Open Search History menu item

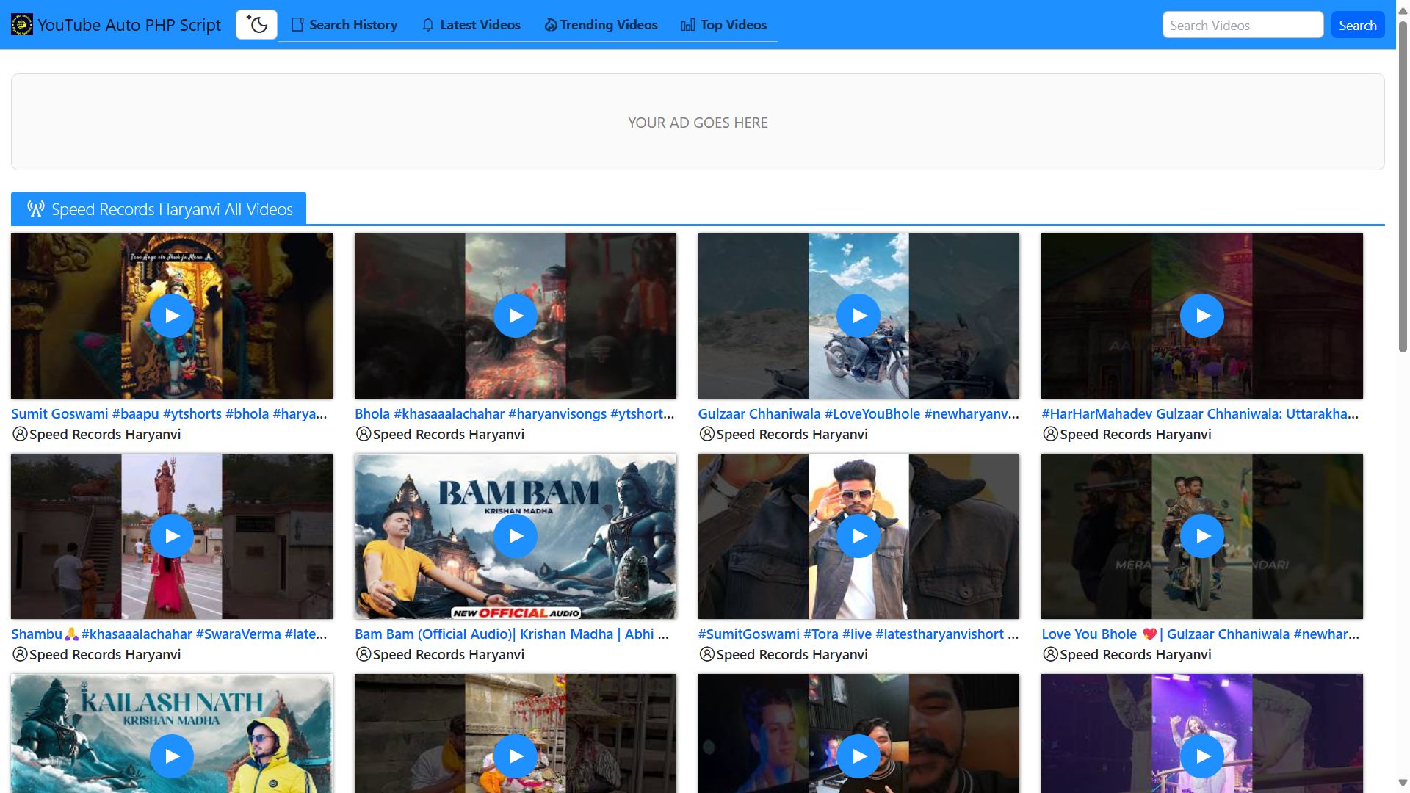[x=344, y=25]
